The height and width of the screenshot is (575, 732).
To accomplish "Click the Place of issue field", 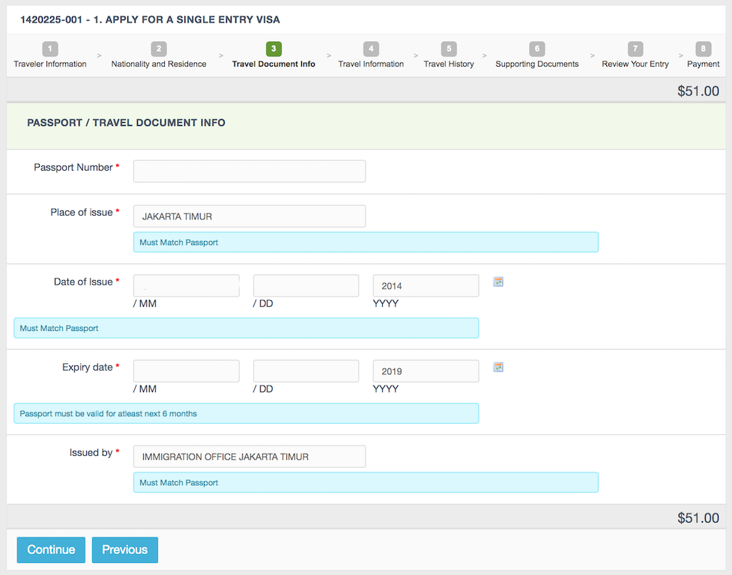I will point(249,216).
